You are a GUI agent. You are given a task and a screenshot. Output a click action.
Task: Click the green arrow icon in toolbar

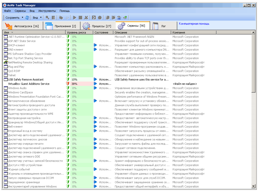point(125,18)
